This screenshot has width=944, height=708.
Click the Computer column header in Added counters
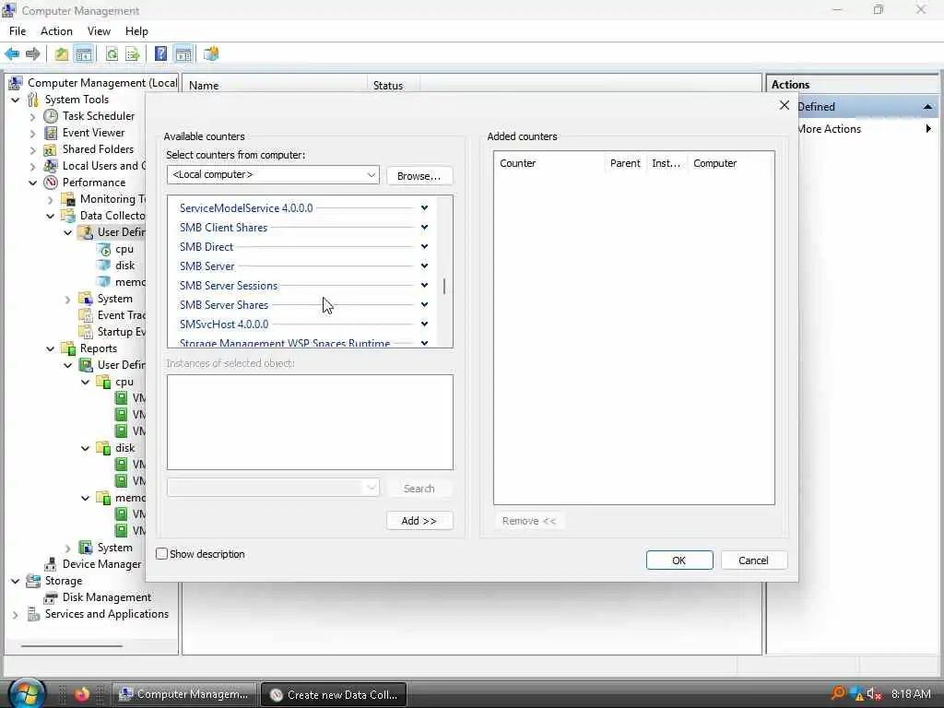point(730,163)
